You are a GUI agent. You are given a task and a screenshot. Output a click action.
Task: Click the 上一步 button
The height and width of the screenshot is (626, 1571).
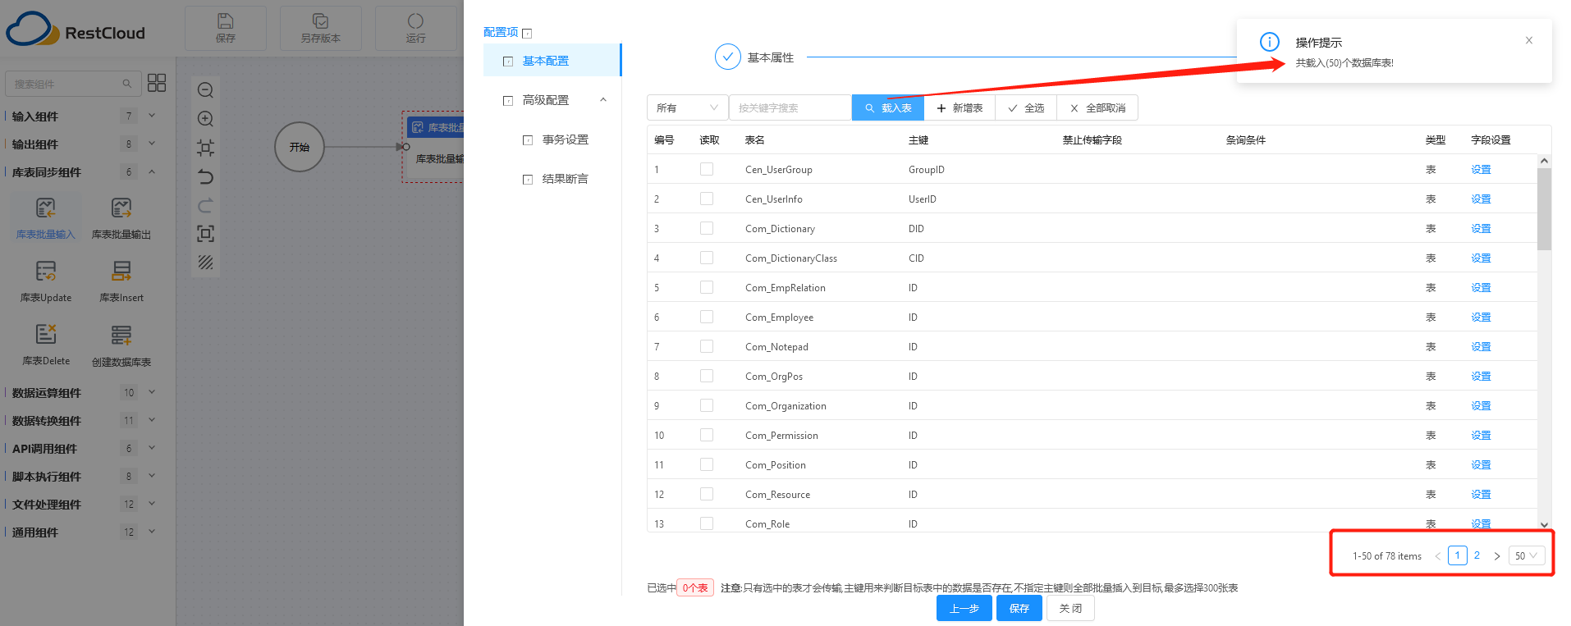tap(964, 608)
